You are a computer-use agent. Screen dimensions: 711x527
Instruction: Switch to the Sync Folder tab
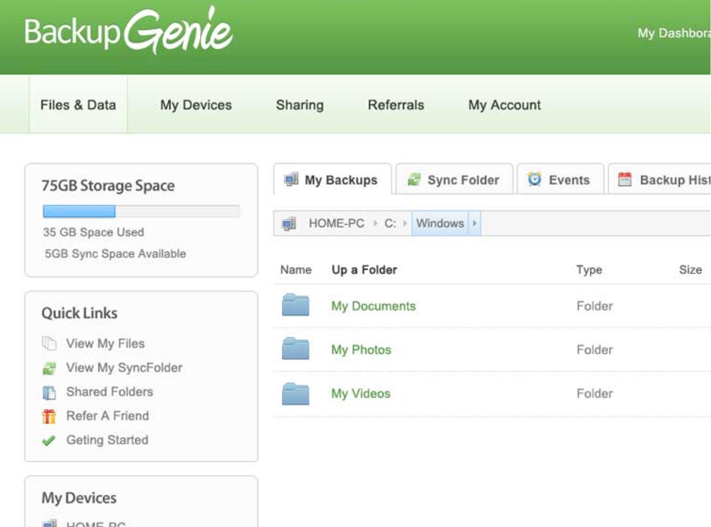454,180
